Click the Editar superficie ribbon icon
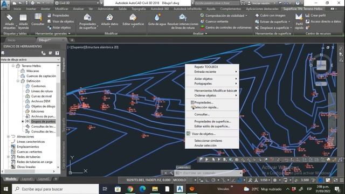 tap(133, 20)
